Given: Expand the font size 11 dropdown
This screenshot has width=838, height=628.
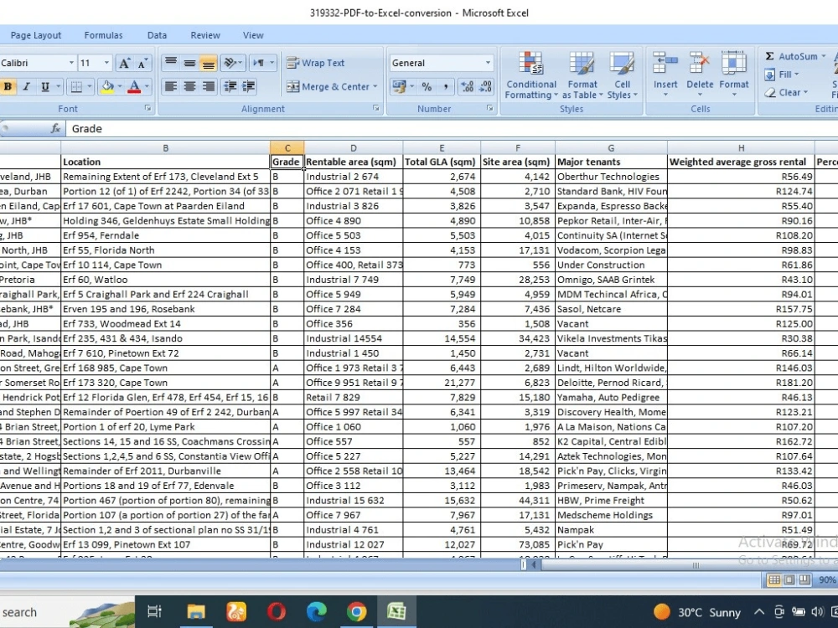Looking at the screenshot, I should 107,63.
